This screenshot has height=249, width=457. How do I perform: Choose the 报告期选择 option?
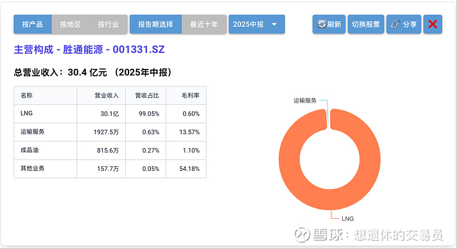coord(155,24)
